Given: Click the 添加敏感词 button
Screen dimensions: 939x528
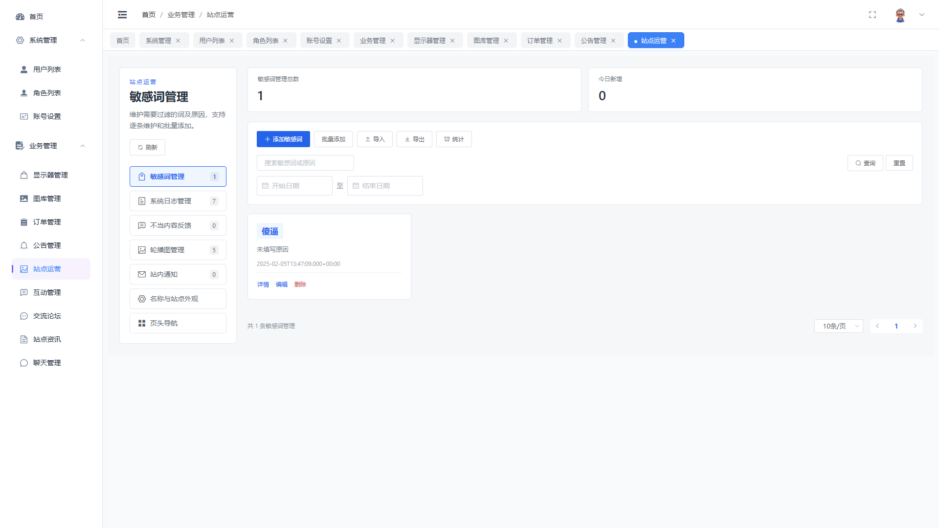Looking at the screenshot, I should (283, 139).
